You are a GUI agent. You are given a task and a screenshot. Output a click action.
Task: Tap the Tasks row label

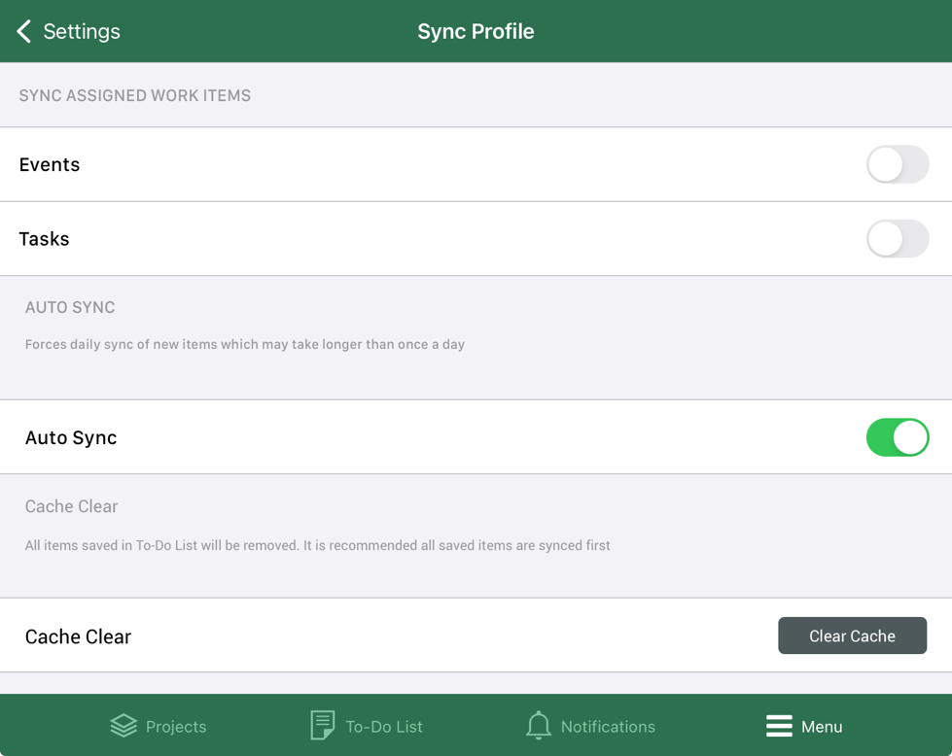[x=45, y=239]
